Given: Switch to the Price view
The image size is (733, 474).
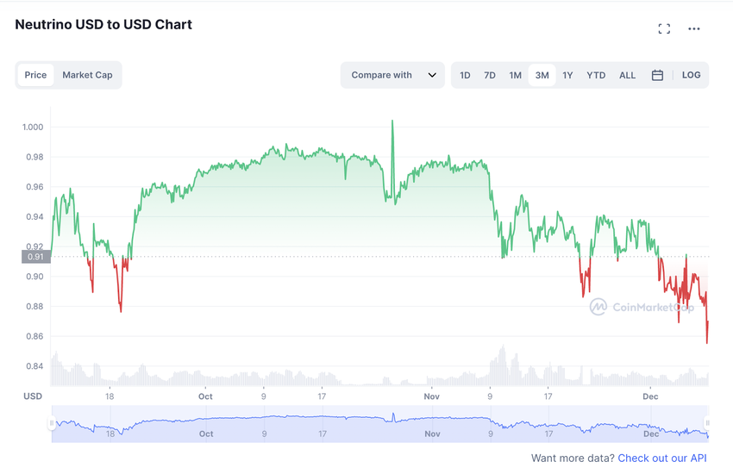Looking at the screenshot, I should (35, 75).
